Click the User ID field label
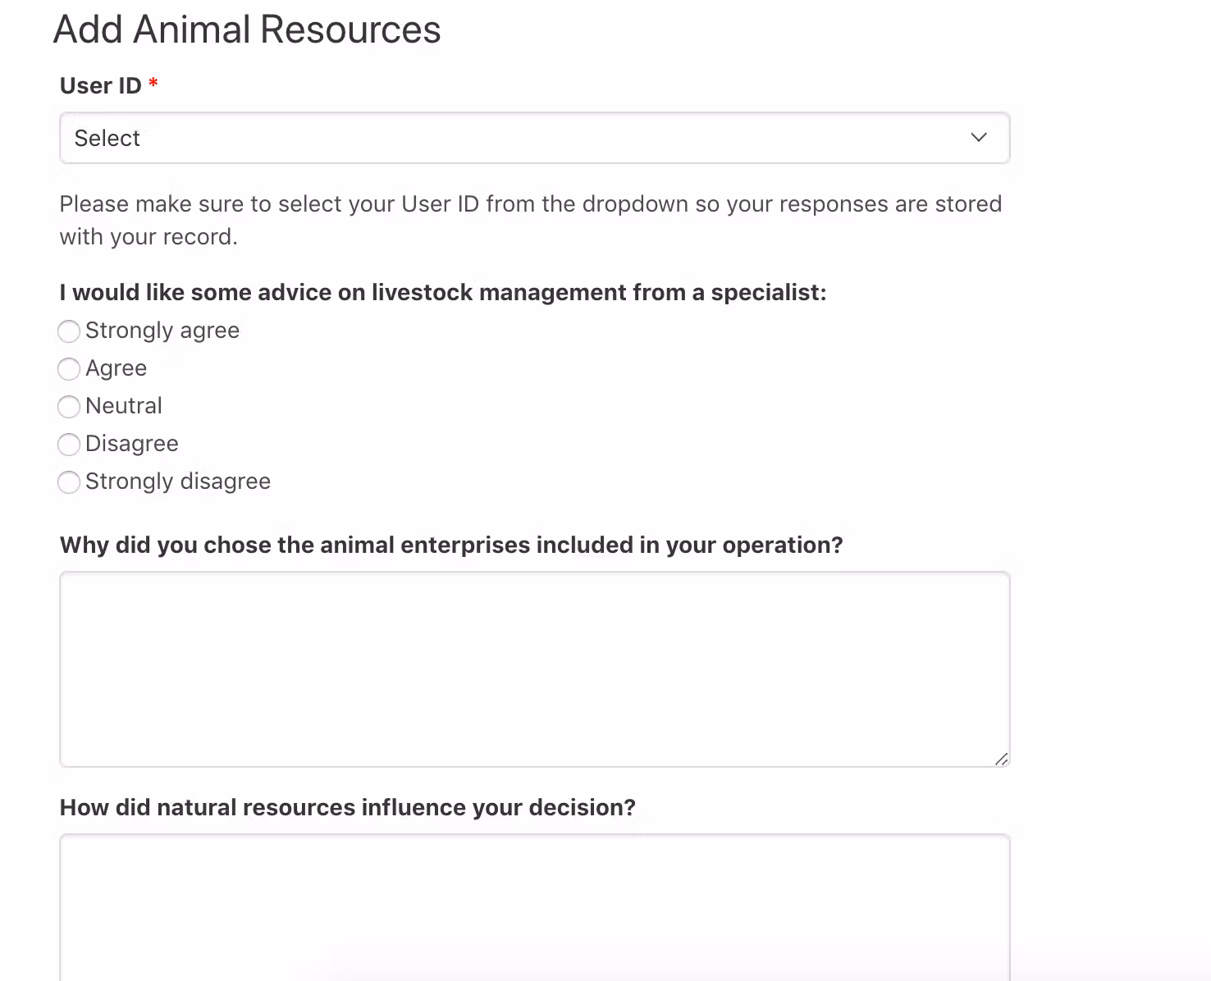Viewport: 1211px width, 981px height. [x=100, y=85]
